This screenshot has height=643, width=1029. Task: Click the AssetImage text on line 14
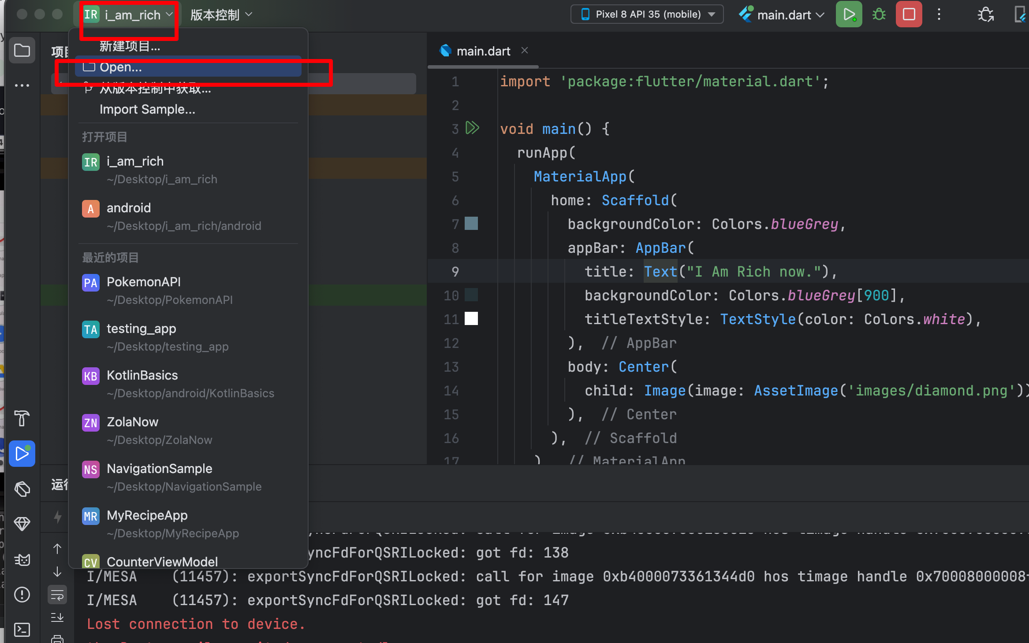coord(796,391)
